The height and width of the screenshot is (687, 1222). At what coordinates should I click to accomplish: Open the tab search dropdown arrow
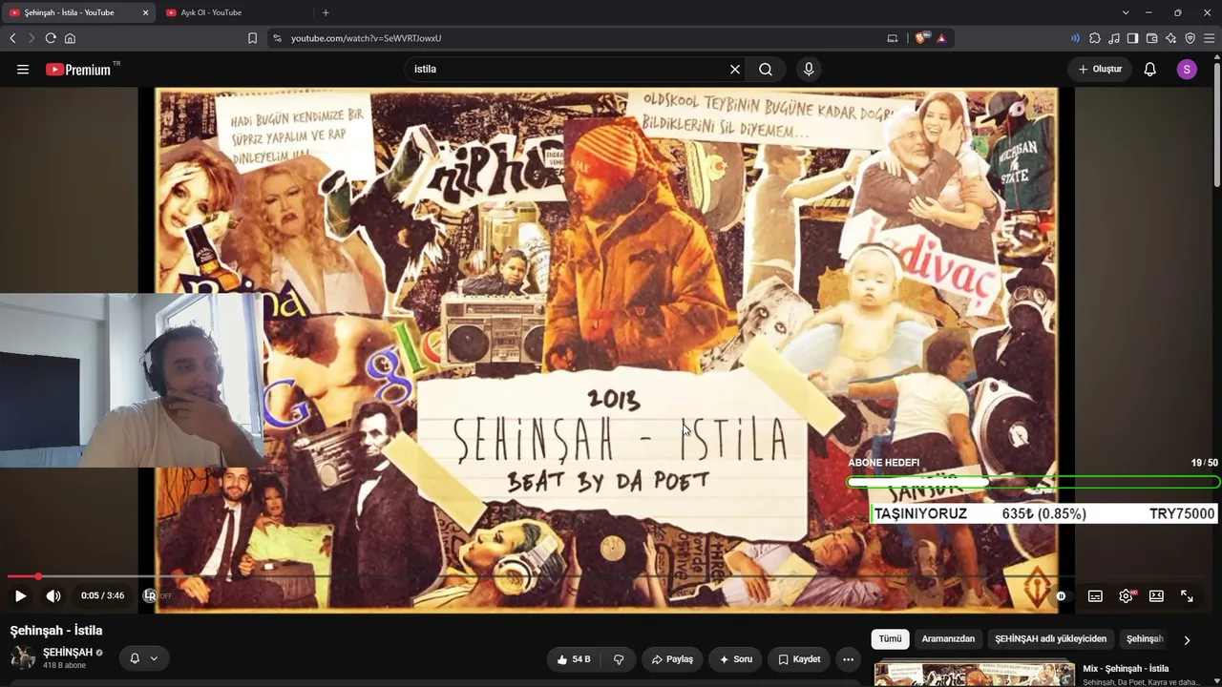point(1126,12)
